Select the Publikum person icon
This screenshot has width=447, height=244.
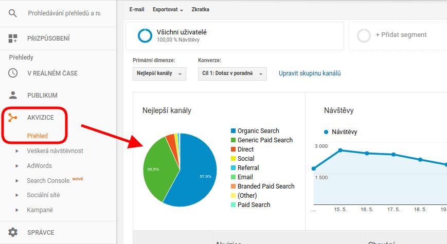click(x=13, y=96)
